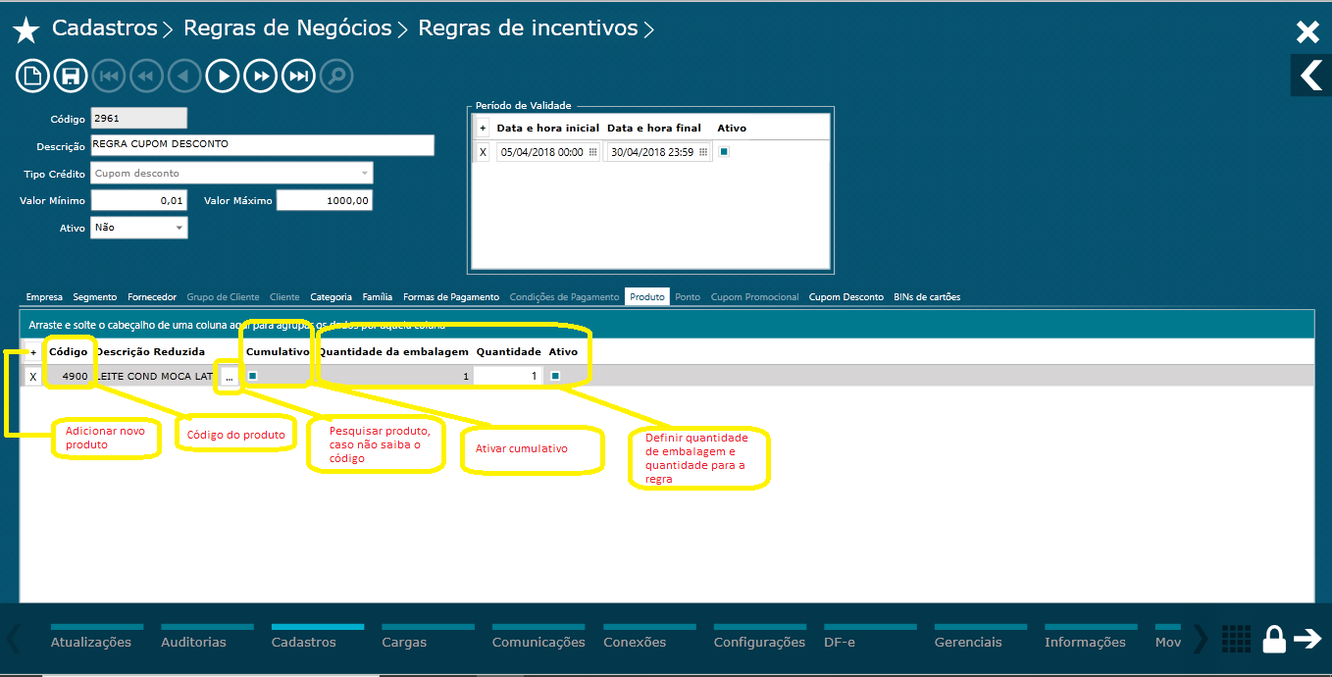
Task: Toggle the Ativo checkbox in the product row
Action: click(555, 376)
